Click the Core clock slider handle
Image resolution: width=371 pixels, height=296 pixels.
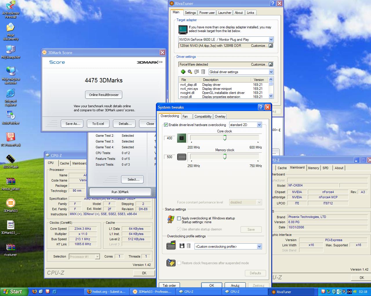pos(225,138)
